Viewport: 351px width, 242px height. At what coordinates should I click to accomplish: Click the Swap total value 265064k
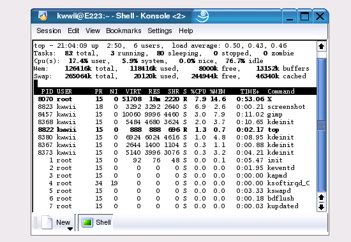[x=78, y=76]
